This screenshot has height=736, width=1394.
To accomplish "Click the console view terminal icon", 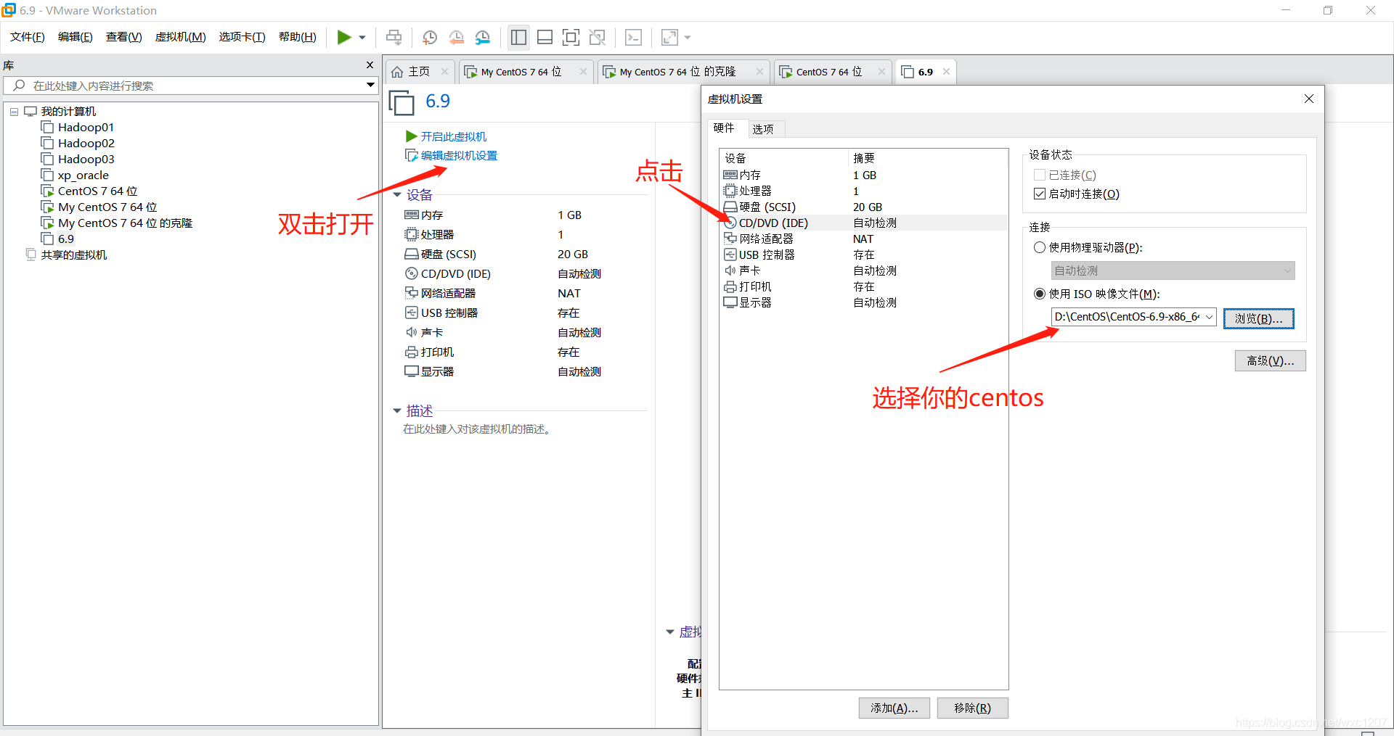I will (633, 37).
